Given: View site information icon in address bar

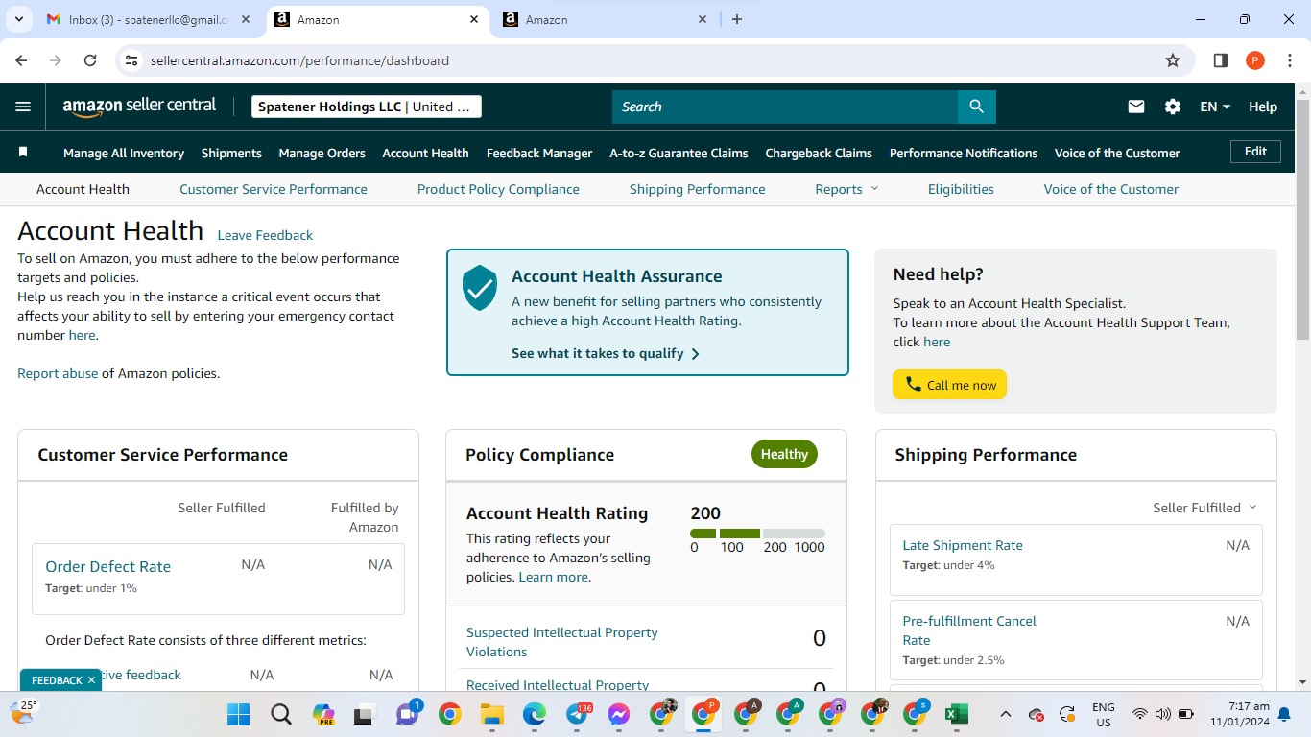Looking at the screenshot, I should click(132, 60).
